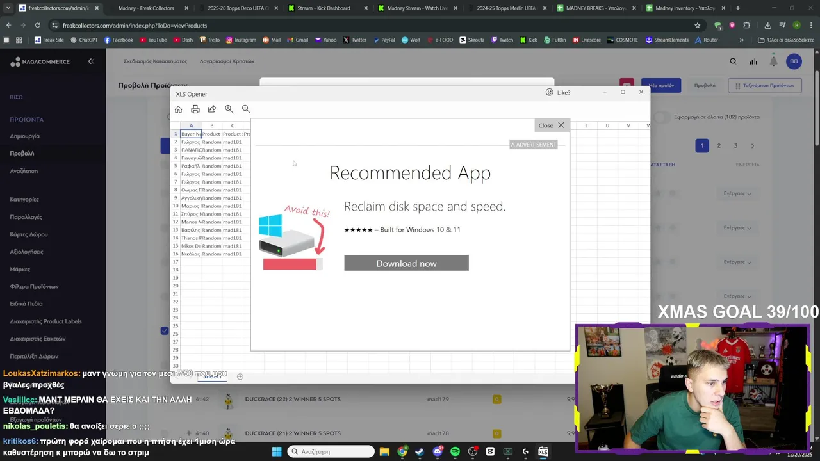The width and height of the screenshot is (820, 461).
Task: Toggle the checked blue product row checkbox
Action: (165, 330)
